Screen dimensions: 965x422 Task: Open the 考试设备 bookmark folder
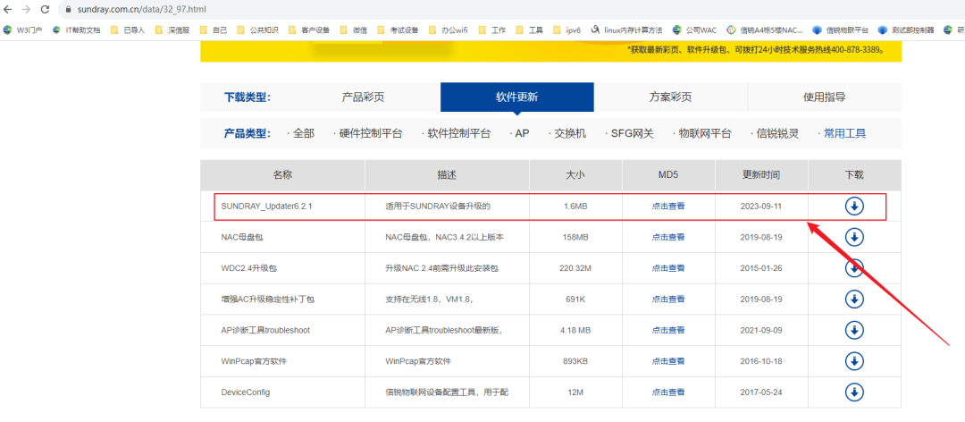[399, 30]
